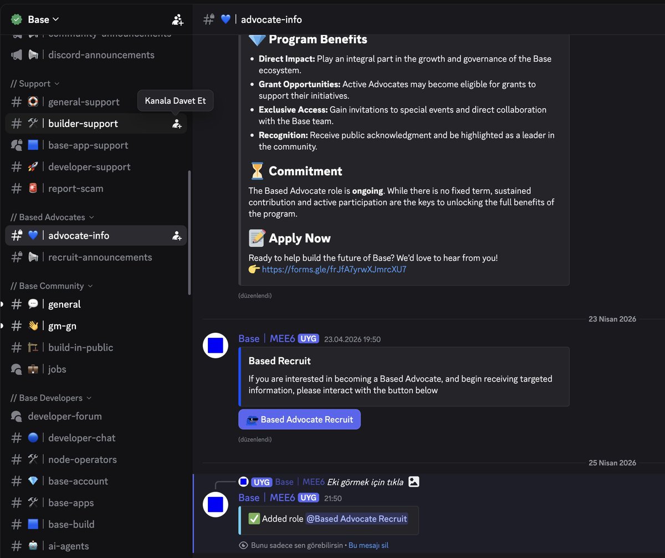The image size is (665, 558).
Task: Open the general chat channel
Action: point(96,305)
